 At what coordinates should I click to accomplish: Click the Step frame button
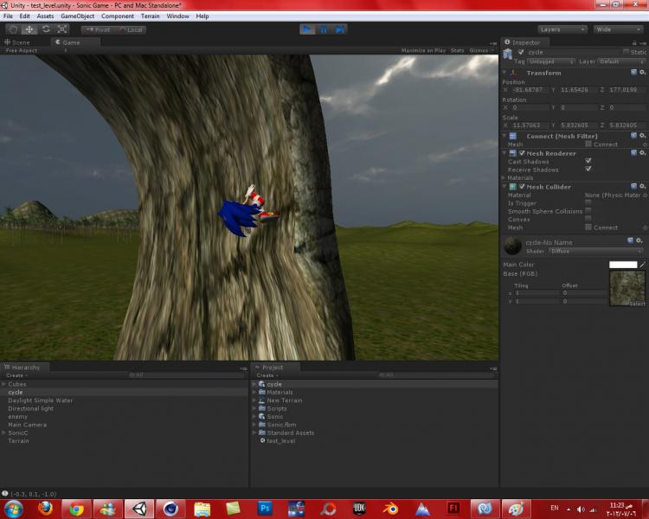tap(339, 29)
